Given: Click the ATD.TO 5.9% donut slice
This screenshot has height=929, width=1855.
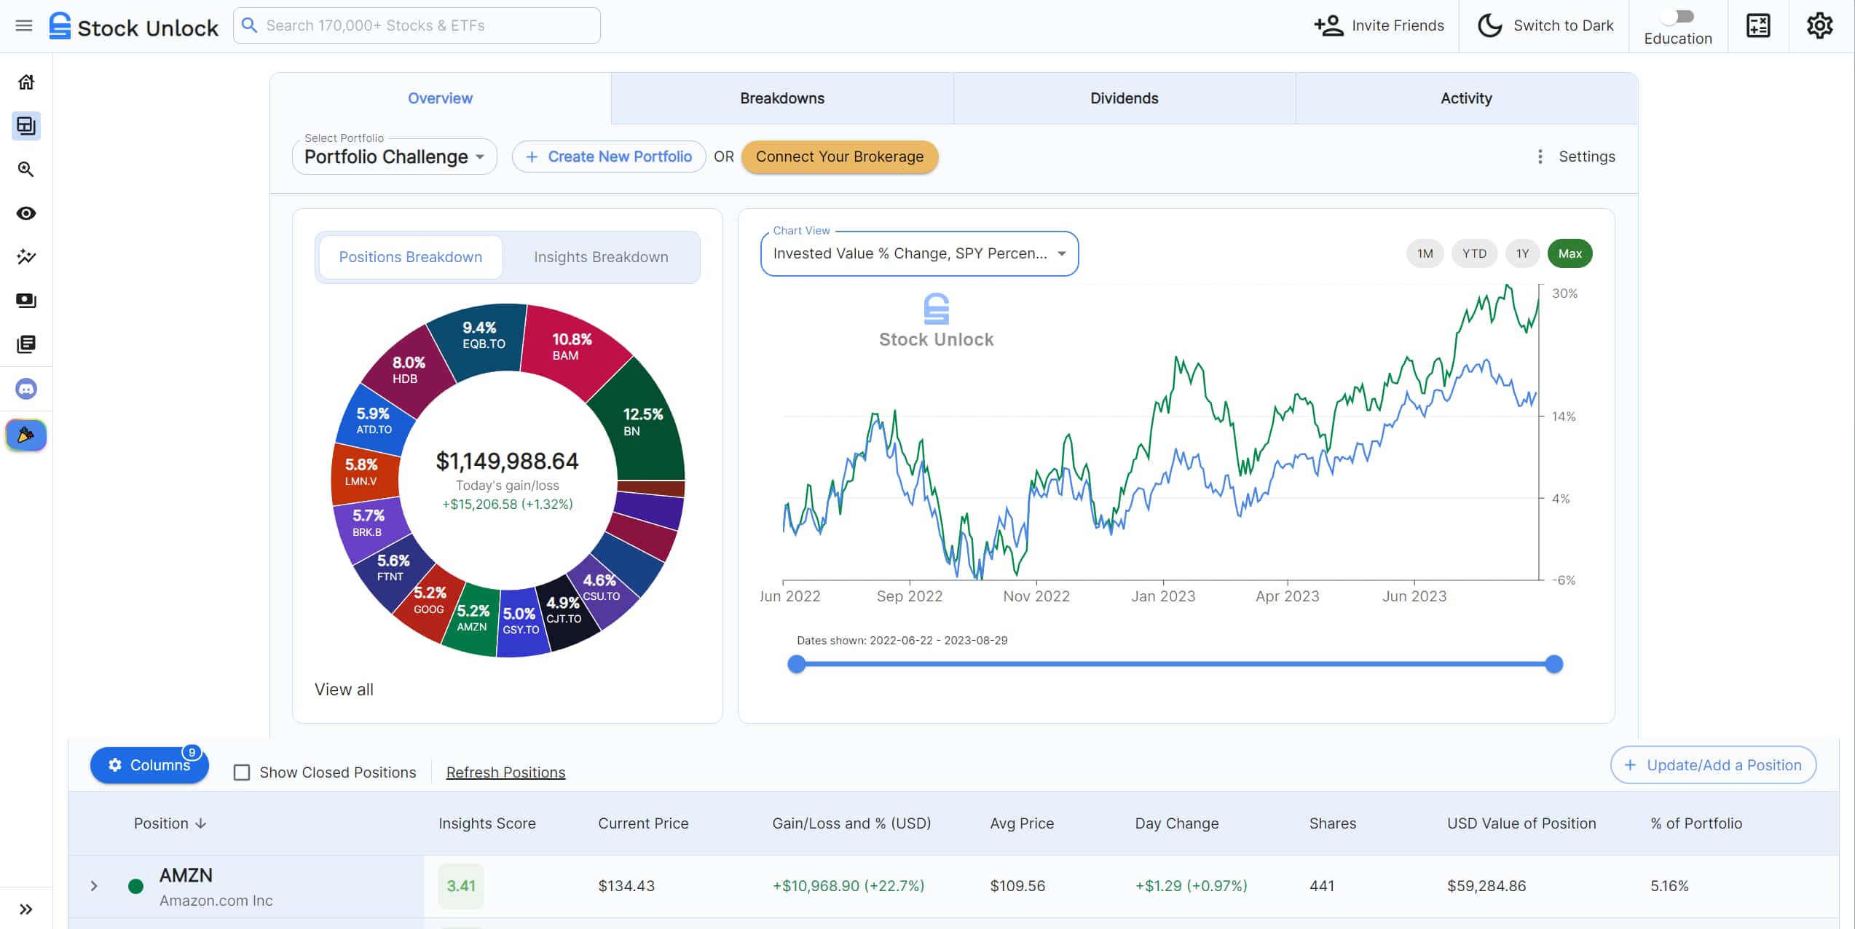Looking at the screenshot, I should pos(374,421).
